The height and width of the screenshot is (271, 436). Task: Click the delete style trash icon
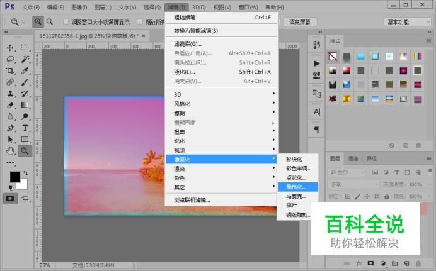(x=418, y=146)
